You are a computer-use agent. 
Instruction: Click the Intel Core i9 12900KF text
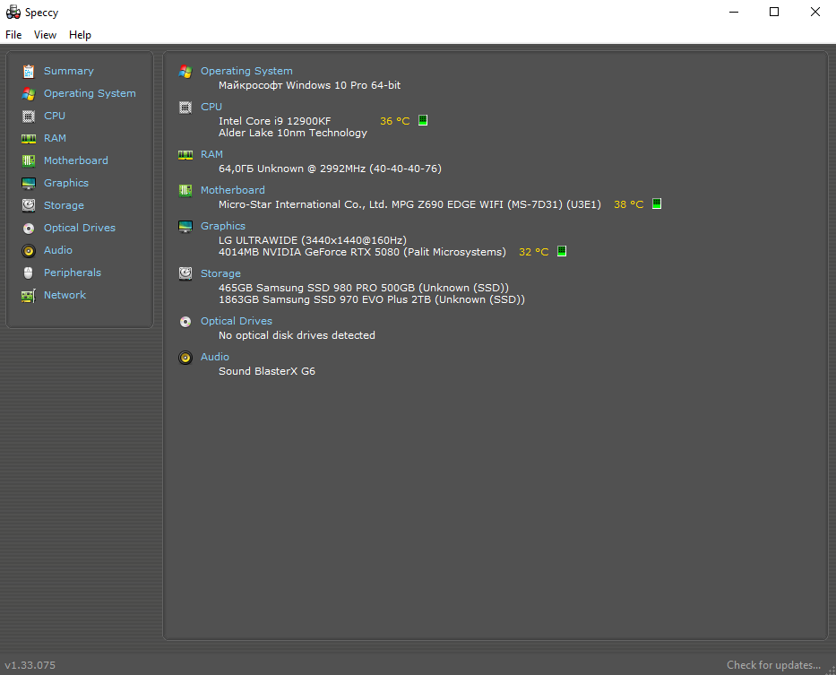tap(274, 121)
